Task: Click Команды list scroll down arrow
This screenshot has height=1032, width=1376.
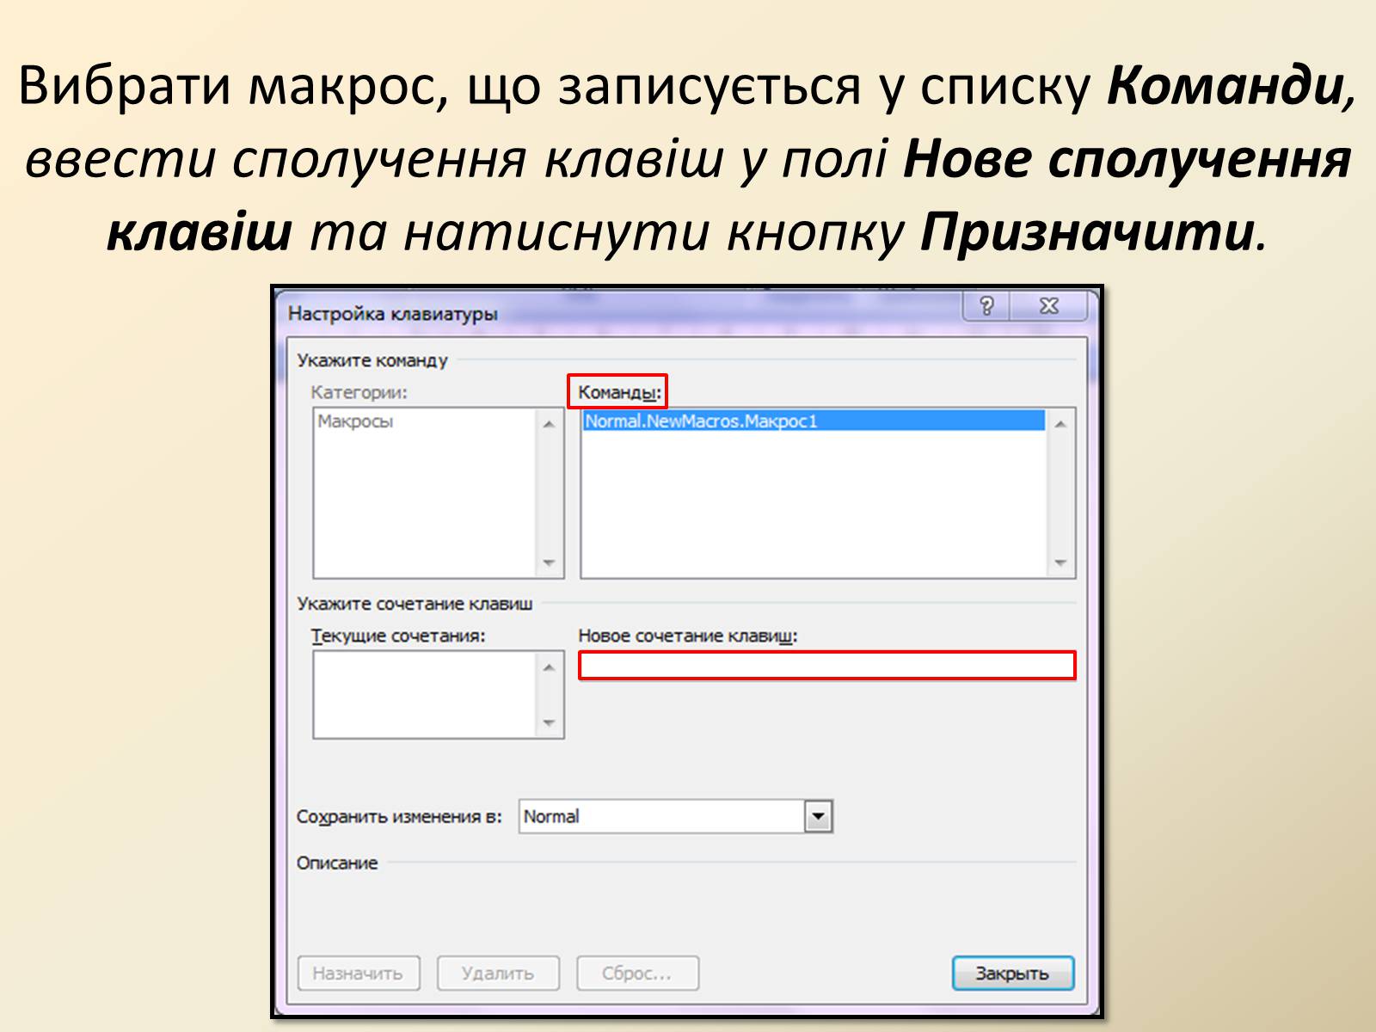Action: tap(1060, 563)
